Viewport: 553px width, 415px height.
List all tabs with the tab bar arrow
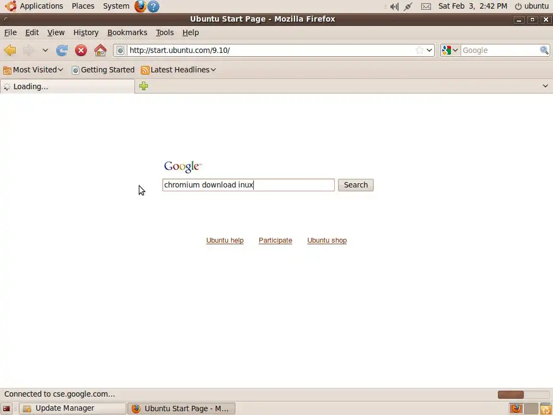pos(545,86)
